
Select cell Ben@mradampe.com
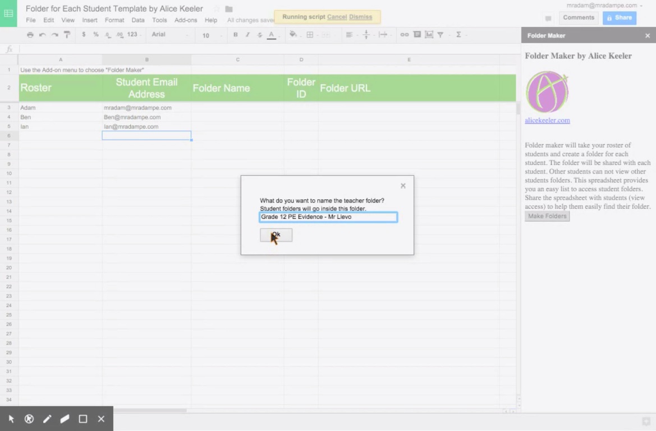tap(146, 117)
